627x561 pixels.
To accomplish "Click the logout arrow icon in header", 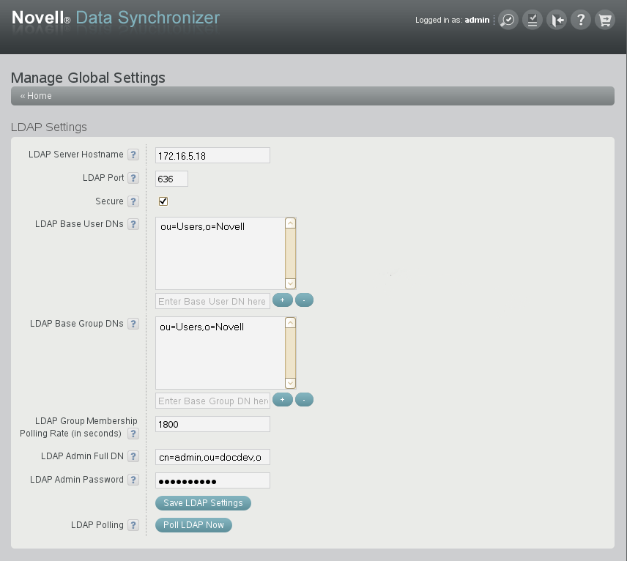I will coord(557,20).
